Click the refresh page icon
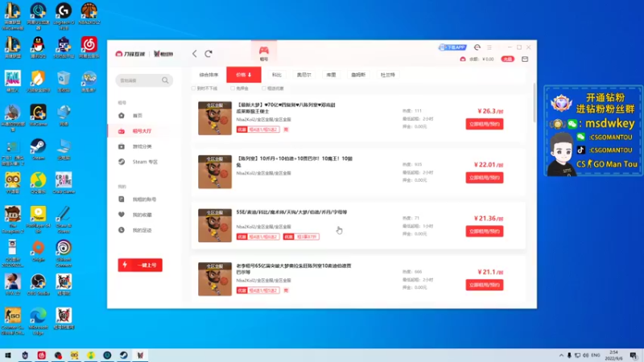The width and height of the screenshot is (644, 362). [208, 54]
